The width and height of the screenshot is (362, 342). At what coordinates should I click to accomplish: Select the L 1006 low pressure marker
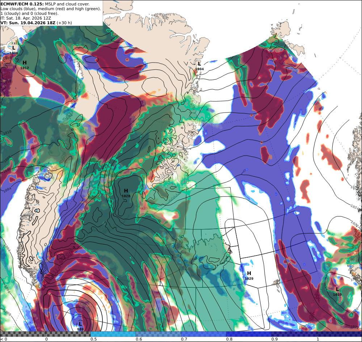point(14,50)
